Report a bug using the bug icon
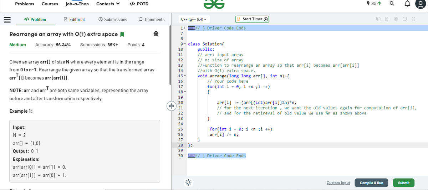The height and width of the screenshot is (190, 428). (x=156, y=34)
